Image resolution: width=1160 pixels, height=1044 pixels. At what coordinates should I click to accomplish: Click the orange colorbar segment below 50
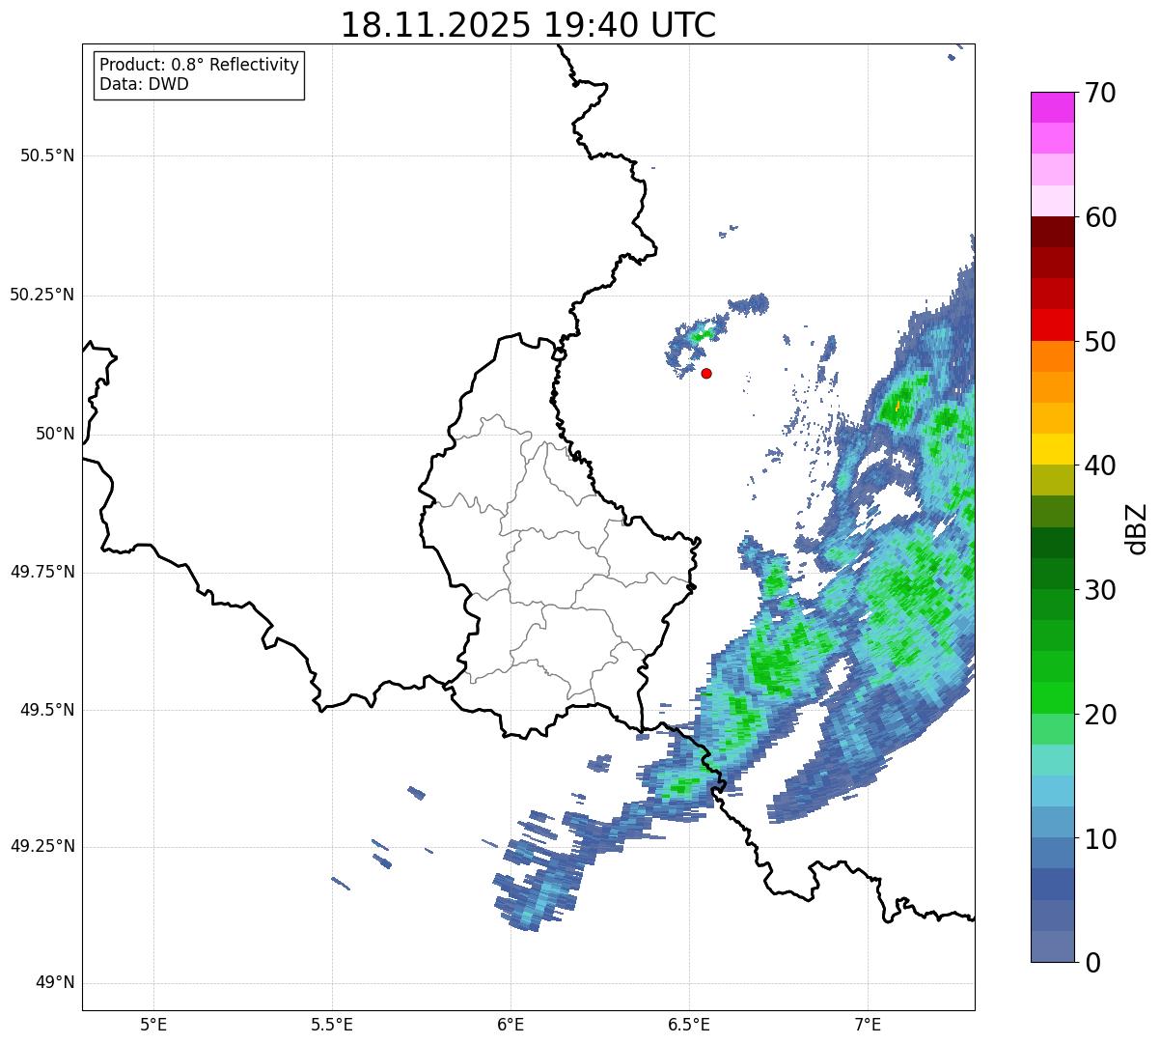click(x=1052, y=355)
